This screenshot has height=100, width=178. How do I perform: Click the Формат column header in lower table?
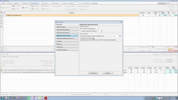coord(137,68)
